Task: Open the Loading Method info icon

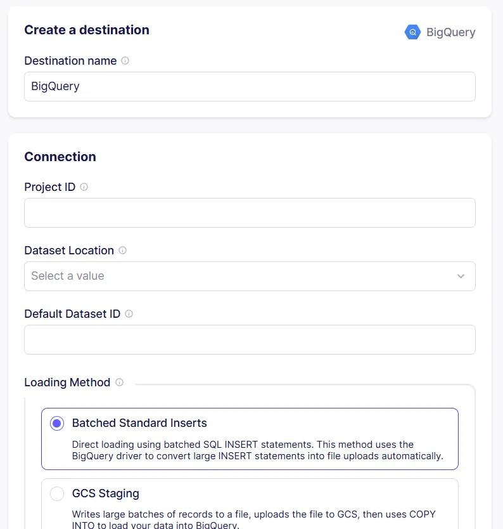Action: pyautogui.click(x=119, y=382)
